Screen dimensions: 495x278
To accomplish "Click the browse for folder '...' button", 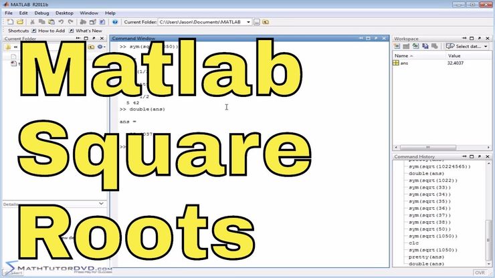I will pos(257,22).
